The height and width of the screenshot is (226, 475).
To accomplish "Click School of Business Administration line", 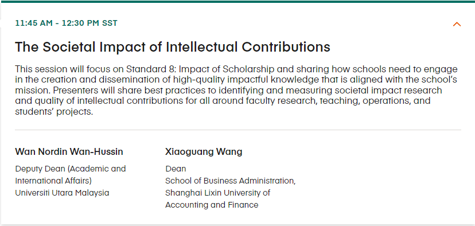I will pos(230,181).
